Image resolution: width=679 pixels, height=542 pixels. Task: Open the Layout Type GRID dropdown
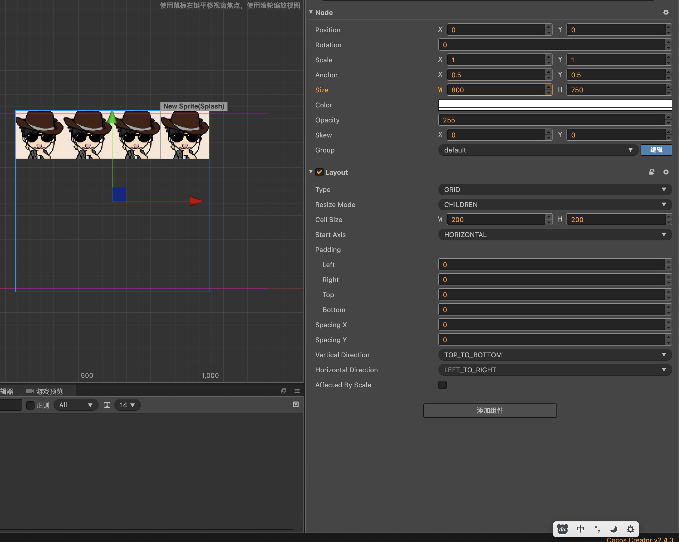coord(555,190)
